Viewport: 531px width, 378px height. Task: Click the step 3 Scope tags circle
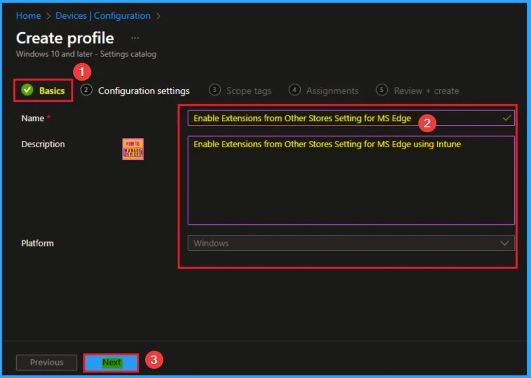click(x=214, y=90)
